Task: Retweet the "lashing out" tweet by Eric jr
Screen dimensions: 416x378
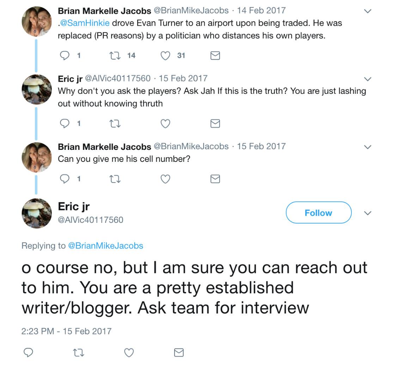Action: click(x=115, y=123)
